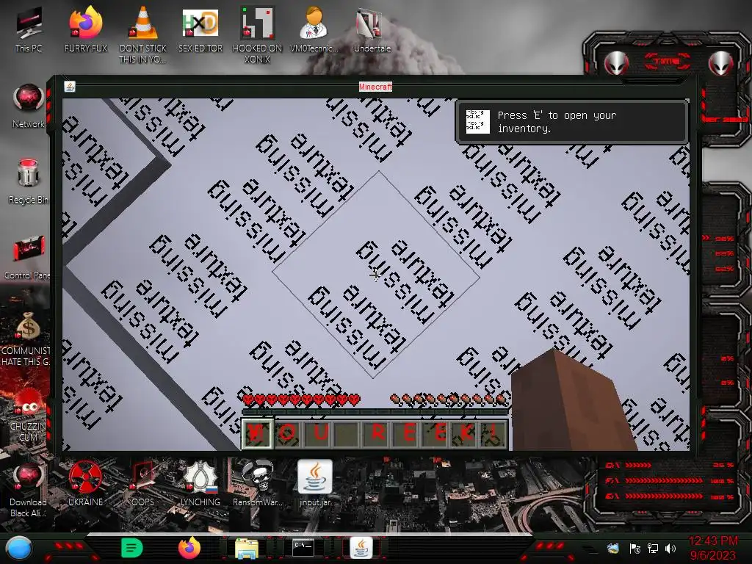Click the right alien head on the gadget
The height and width of the screenshot is (564, 752).
pos(721,63)
